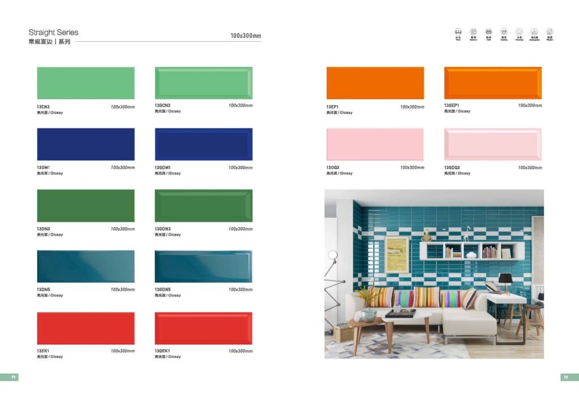Image resolution: width=579 pixels, height=393 pixels.
Task: Click the Villadom application icon
Action: point(550,34)
